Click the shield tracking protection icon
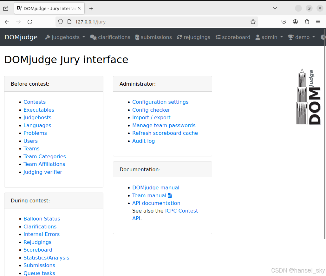Screen dimensions: 326x276 click(61, 22)
